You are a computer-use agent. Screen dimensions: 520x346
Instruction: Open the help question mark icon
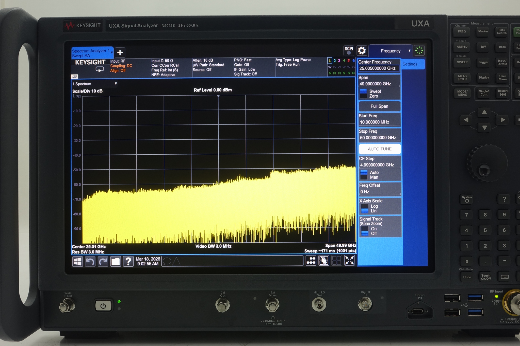[128, 261]
